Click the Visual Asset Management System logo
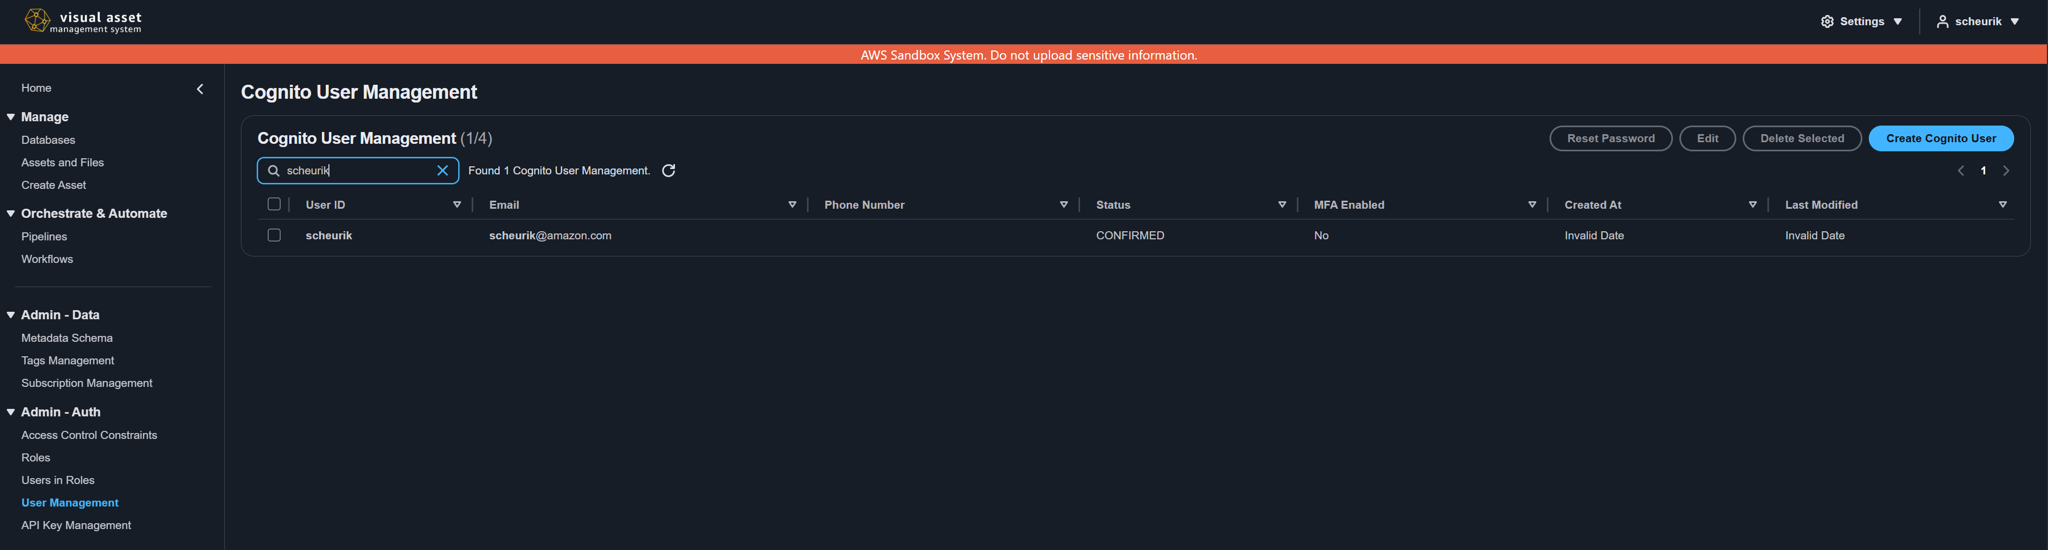Screen dimensions: 2048x550 (83, 21)
